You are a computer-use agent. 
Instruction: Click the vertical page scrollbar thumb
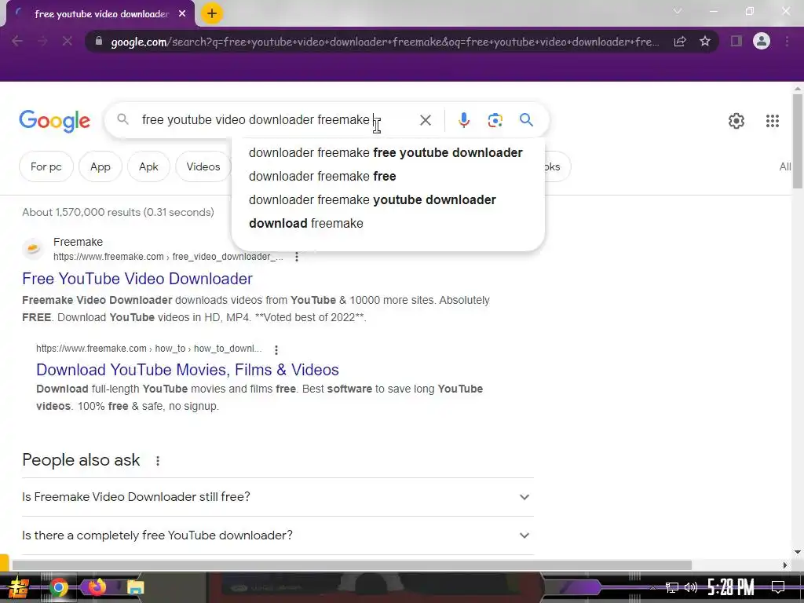coord(798,141)
